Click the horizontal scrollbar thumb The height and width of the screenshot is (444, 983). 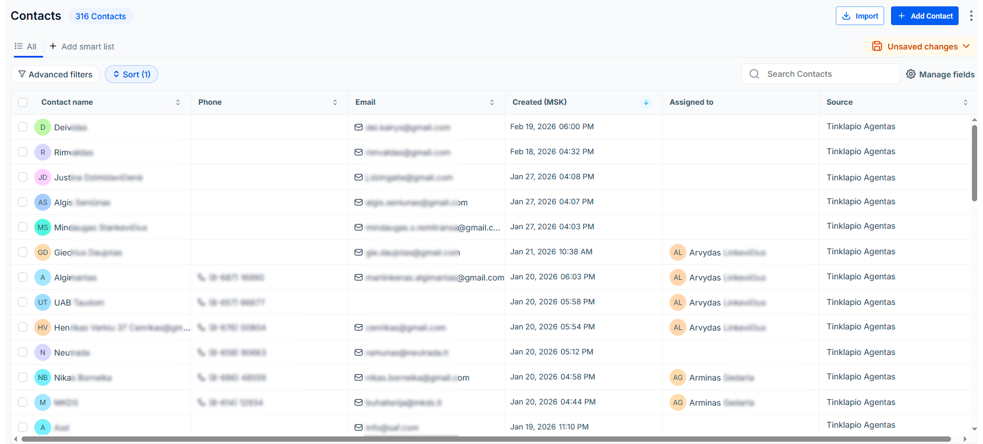[486, 439]
